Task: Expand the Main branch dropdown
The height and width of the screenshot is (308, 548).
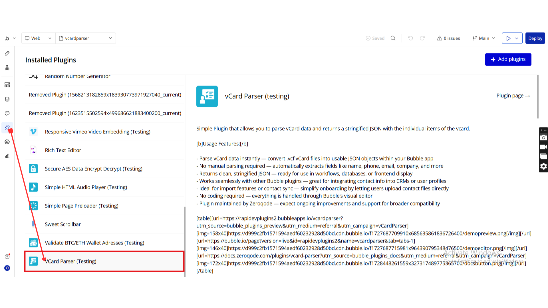Action: coord(483,38)
